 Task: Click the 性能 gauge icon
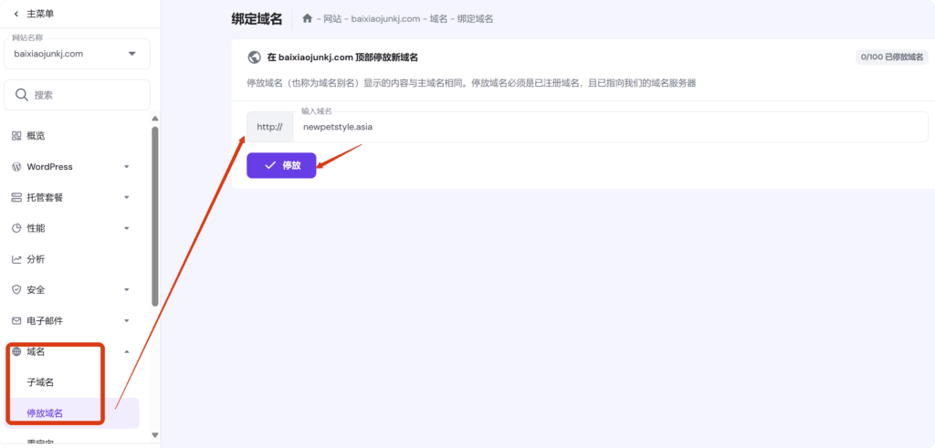[16, 228]
